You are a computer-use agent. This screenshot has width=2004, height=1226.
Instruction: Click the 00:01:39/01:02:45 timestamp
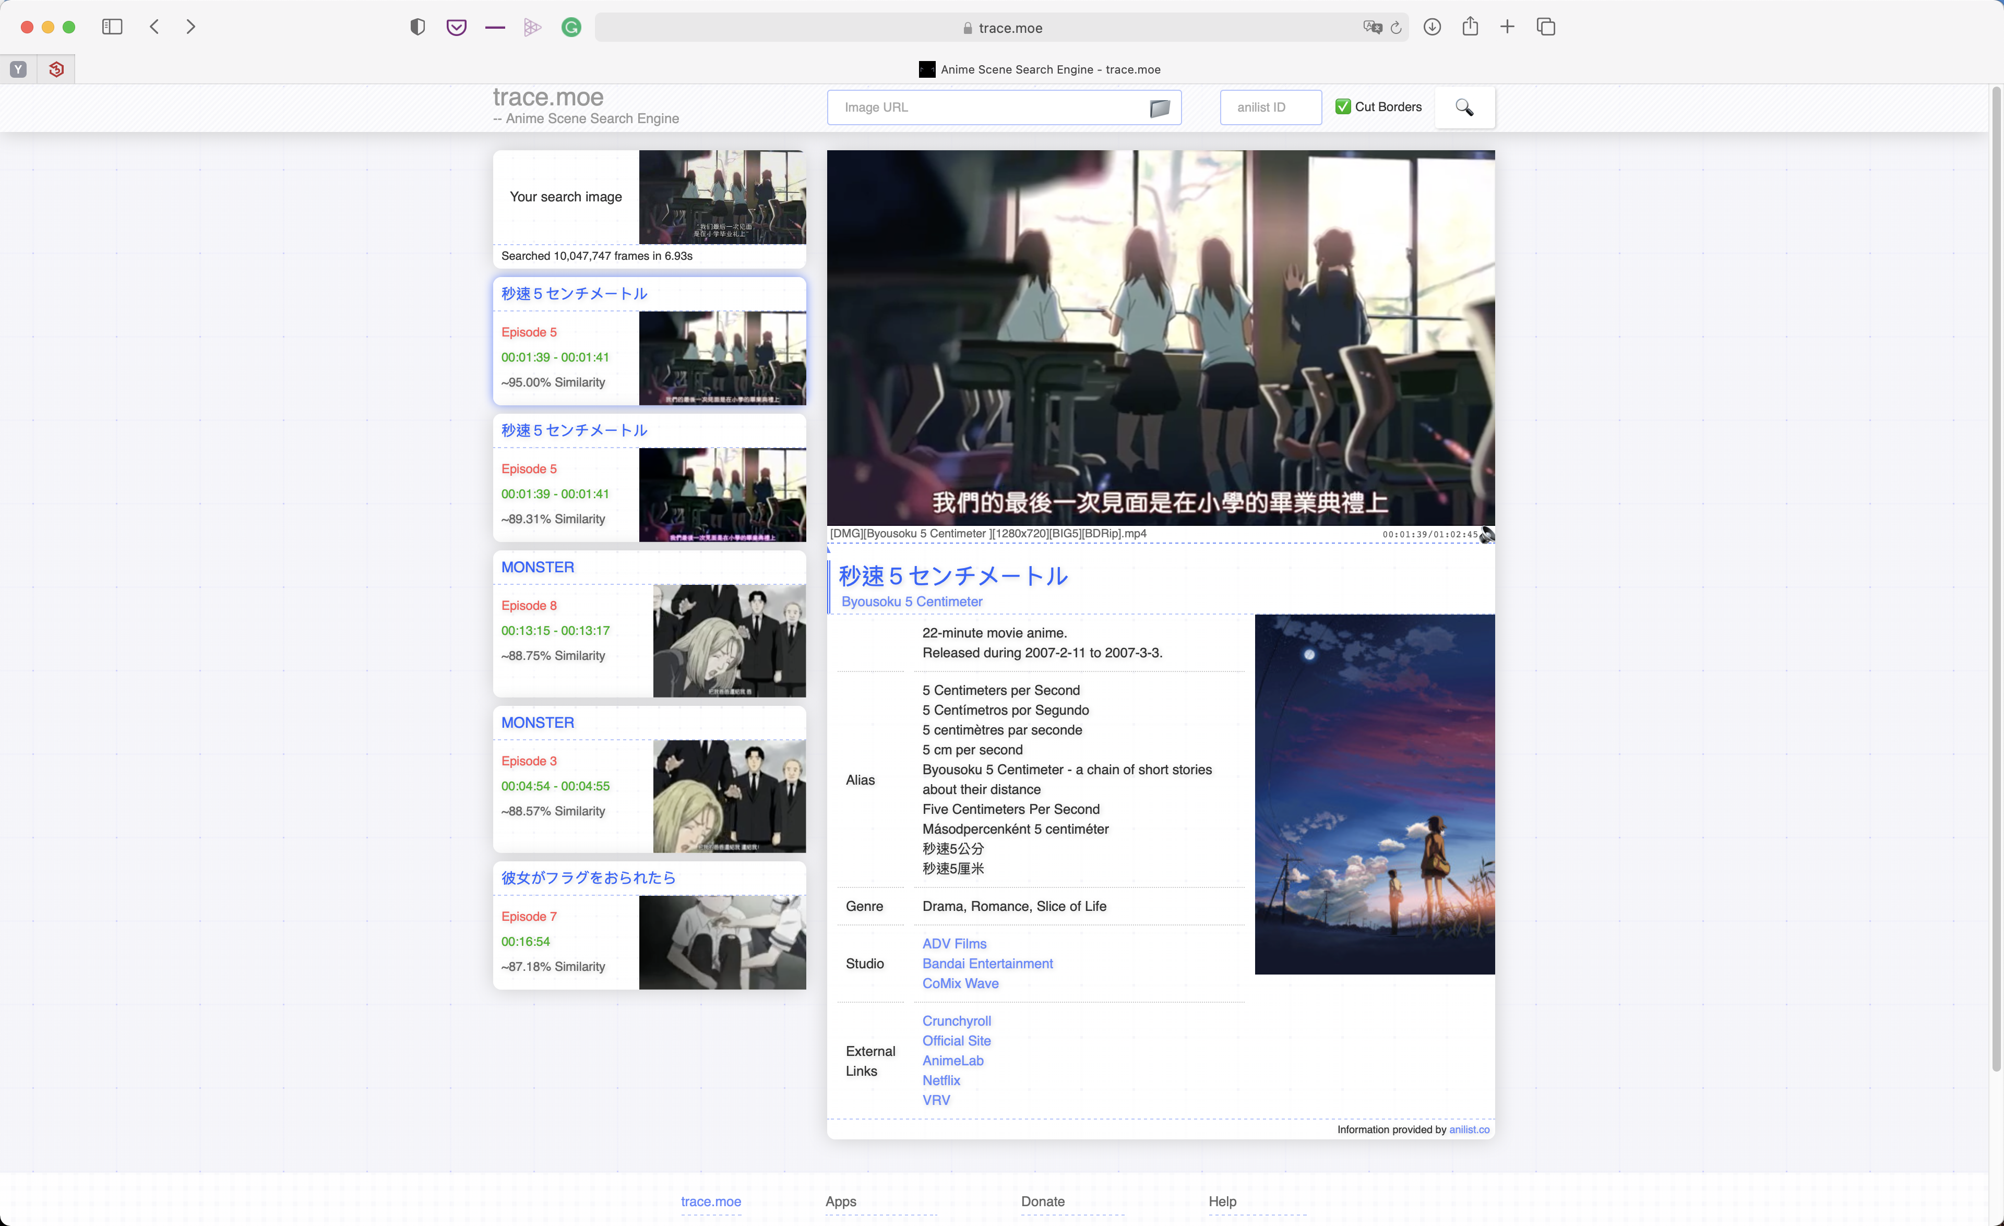coord(1430,534)
